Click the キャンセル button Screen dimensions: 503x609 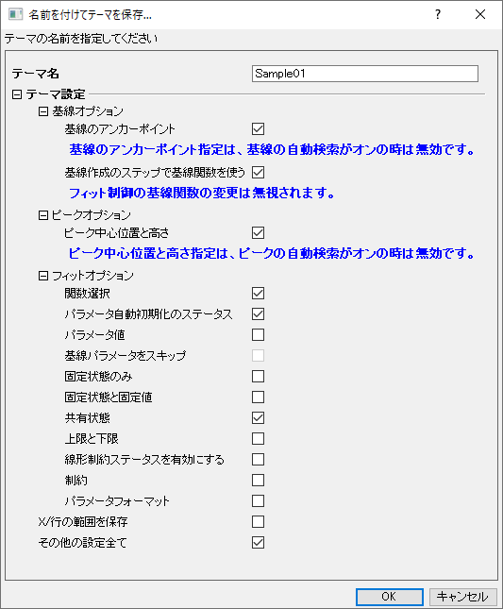pyautogui.click(x=462, y=597)
